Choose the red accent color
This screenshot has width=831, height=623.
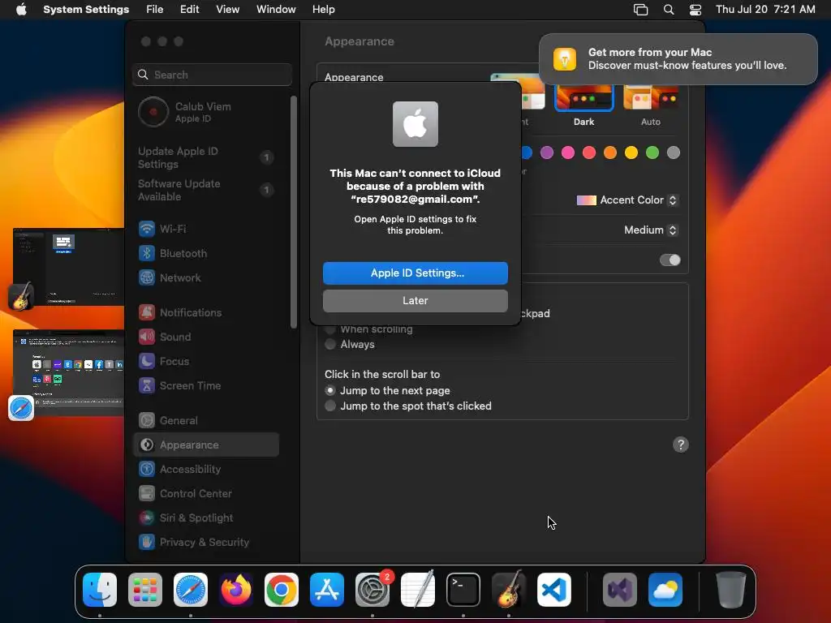[589, 153]
